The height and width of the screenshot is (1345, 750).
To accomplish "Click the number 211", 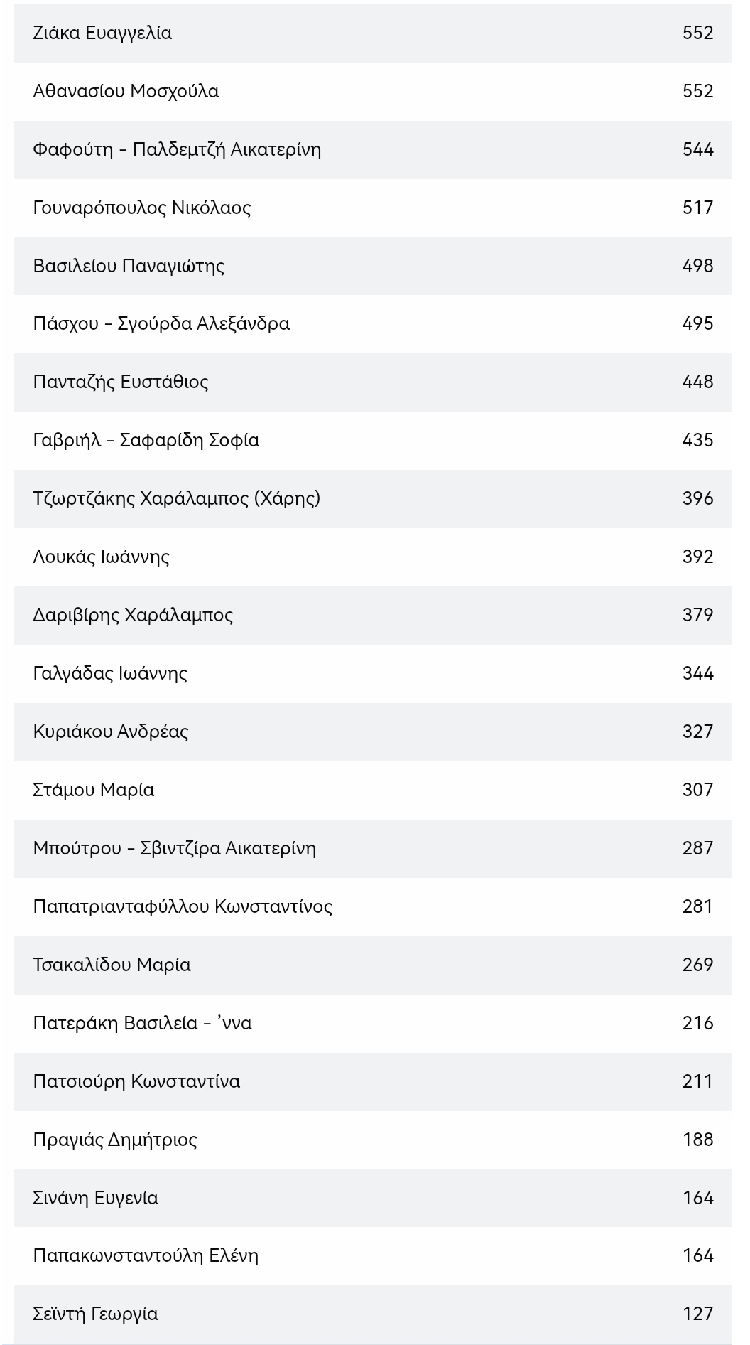I will [697, 1081].
